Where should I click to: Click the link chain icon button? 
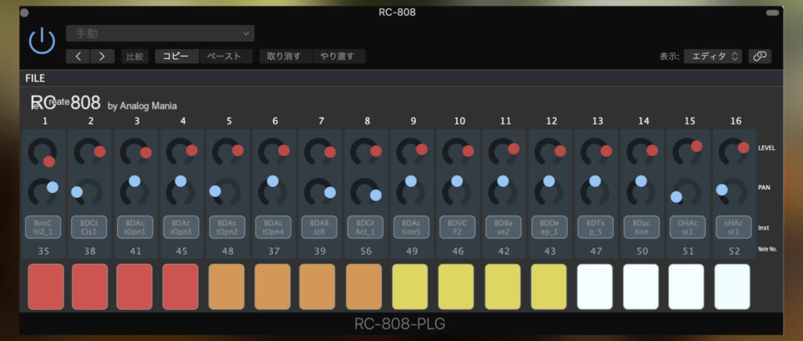tap(759, 56)
